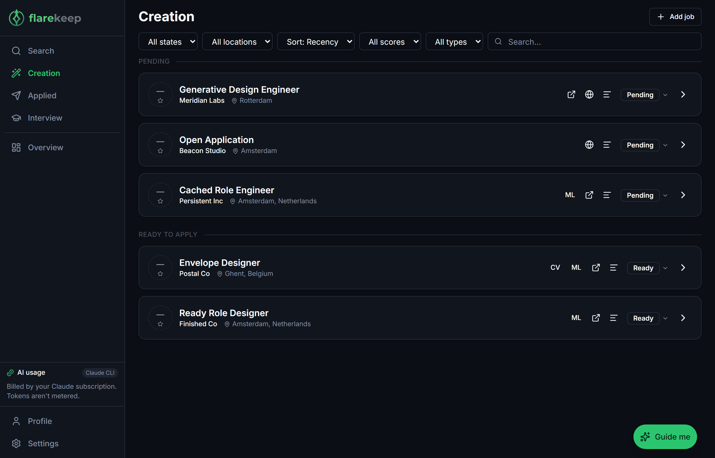Viewport: 715px width, 458px height.
Task: Open the All locations filter dropdown
Action: click(237, 42)
